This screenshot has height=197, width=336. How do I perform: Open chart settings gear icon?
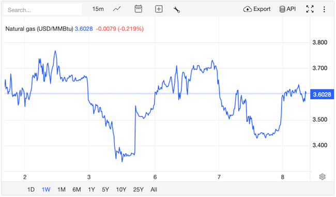pyautogui.click(x=322, y=177)
